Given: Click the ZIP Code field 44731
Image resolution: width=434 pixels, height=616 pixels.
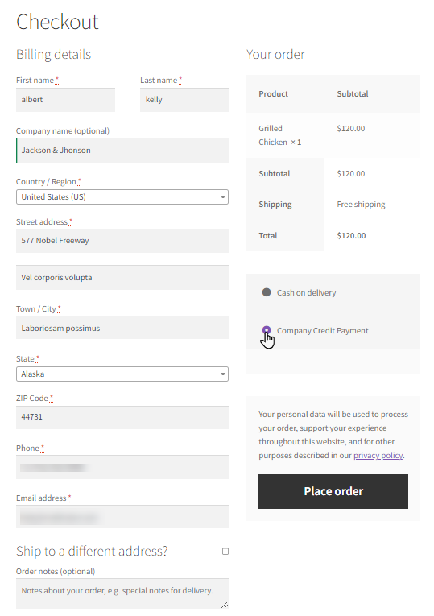Looking at the screenshot, I should click(122, 417).
